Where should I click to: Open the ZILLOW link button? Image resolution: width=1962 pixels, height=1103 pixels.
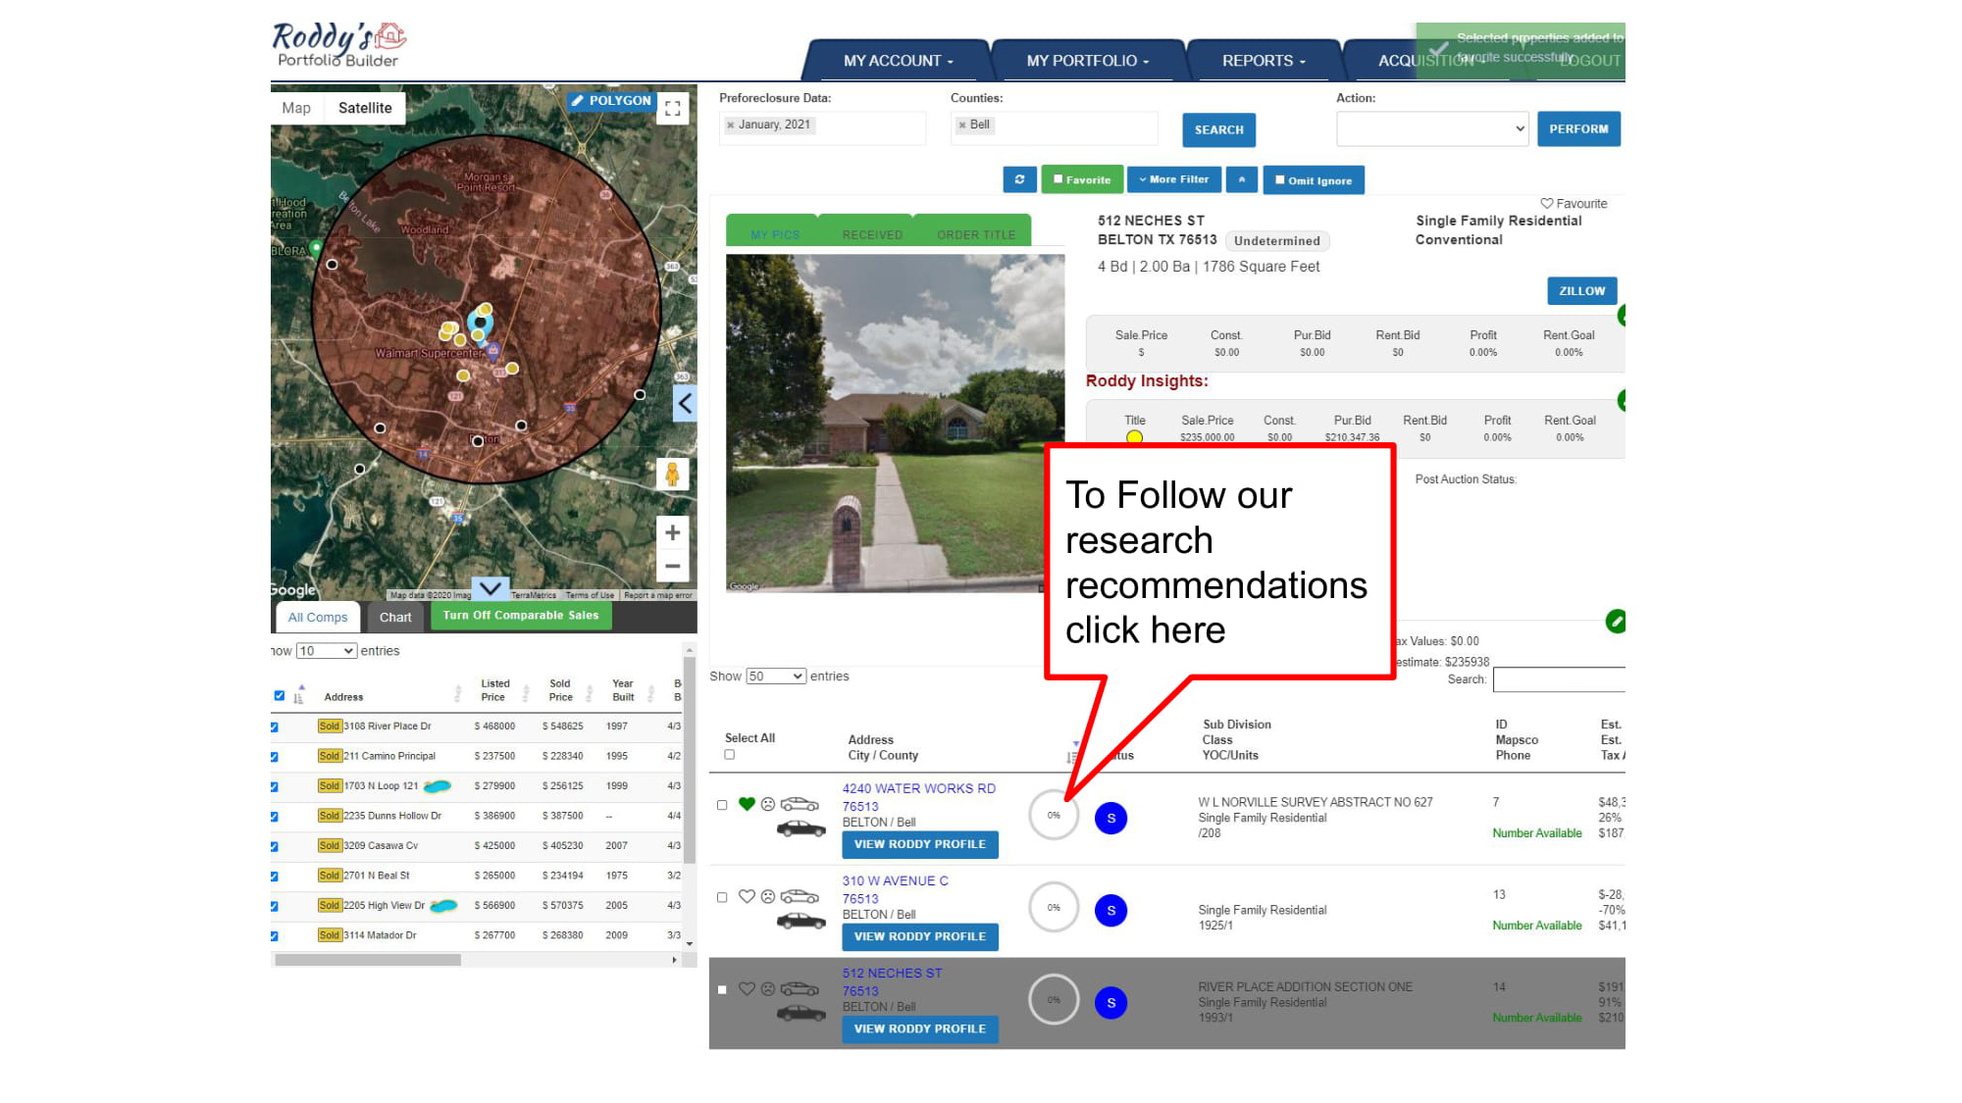tap(1581, 291)
